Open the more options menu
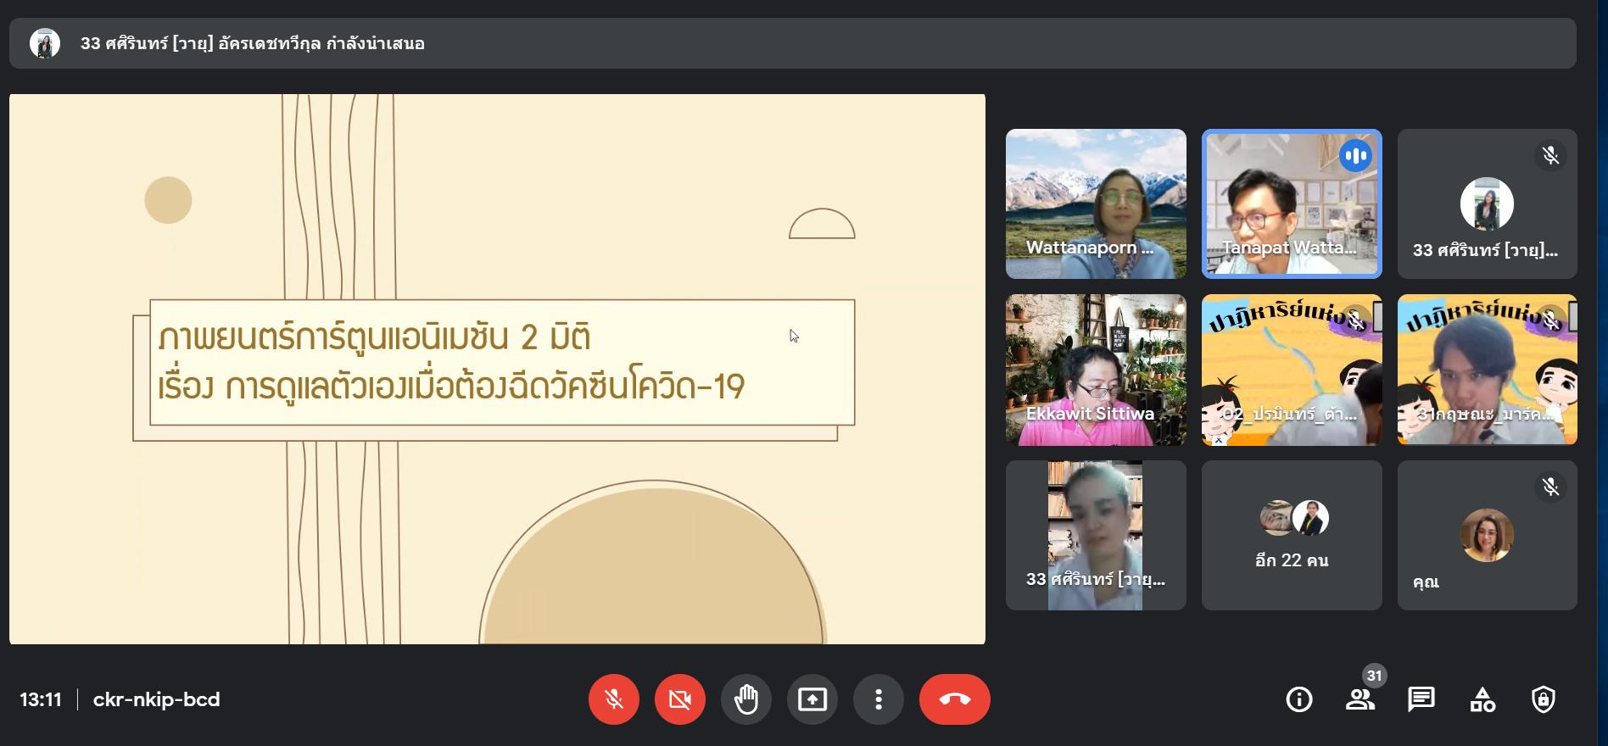Viewport: 1608px width, 746px height. [x=878, y=699]
